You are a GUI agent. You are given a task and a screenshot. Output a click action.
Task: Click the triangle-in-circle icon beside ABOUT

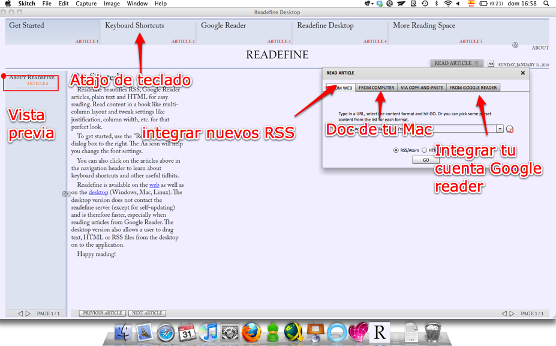coord(515,45)
